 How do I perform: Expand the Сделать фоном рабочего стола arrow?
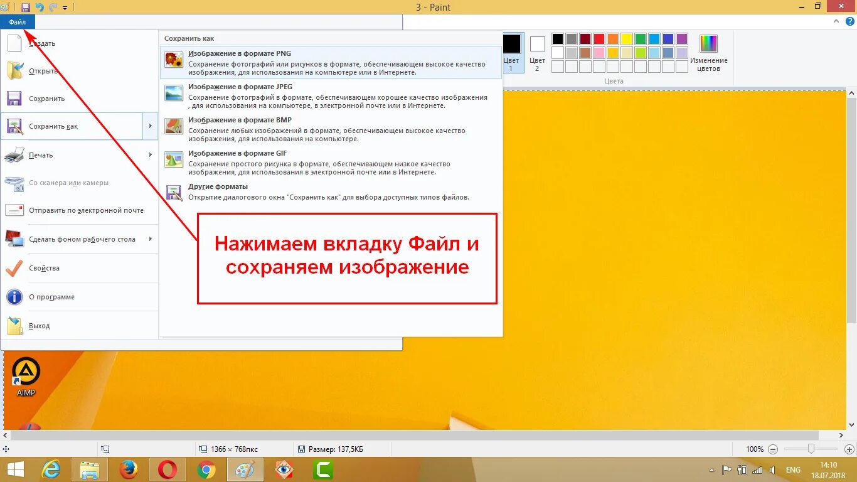pyautogui.click(x=151, y=239)
